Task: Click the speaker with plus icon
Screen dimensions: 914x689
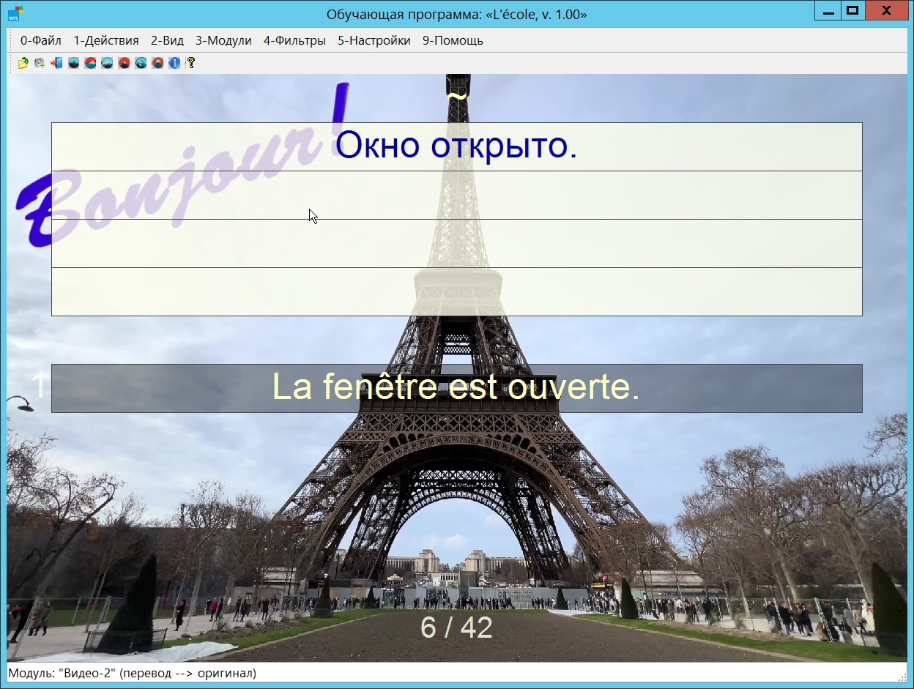Action: tap(40, 64)
